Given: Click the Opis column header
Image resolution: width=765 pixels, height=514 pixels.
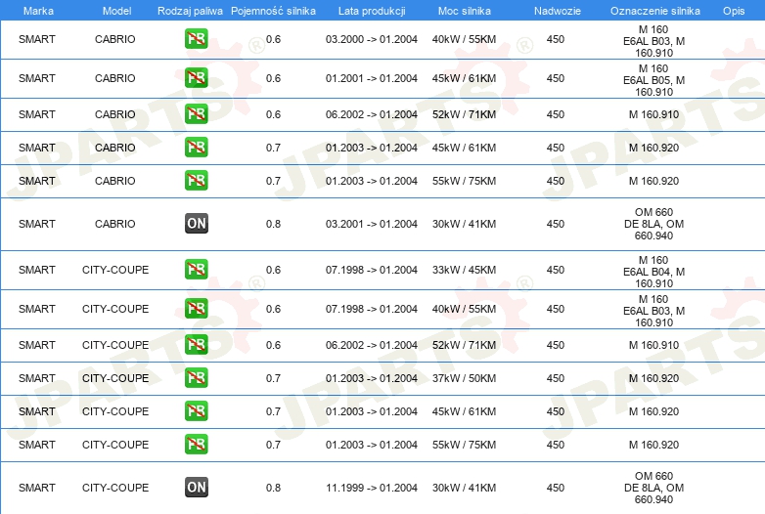Looking at the screenshot, I should (734, 10).
